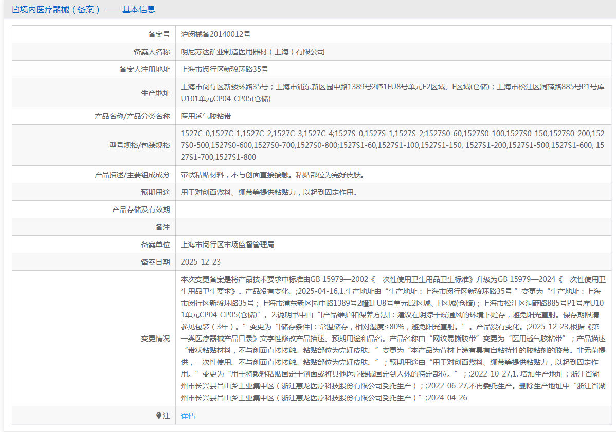
Task: Open the 详情 link
Action: tap(188, 416)
